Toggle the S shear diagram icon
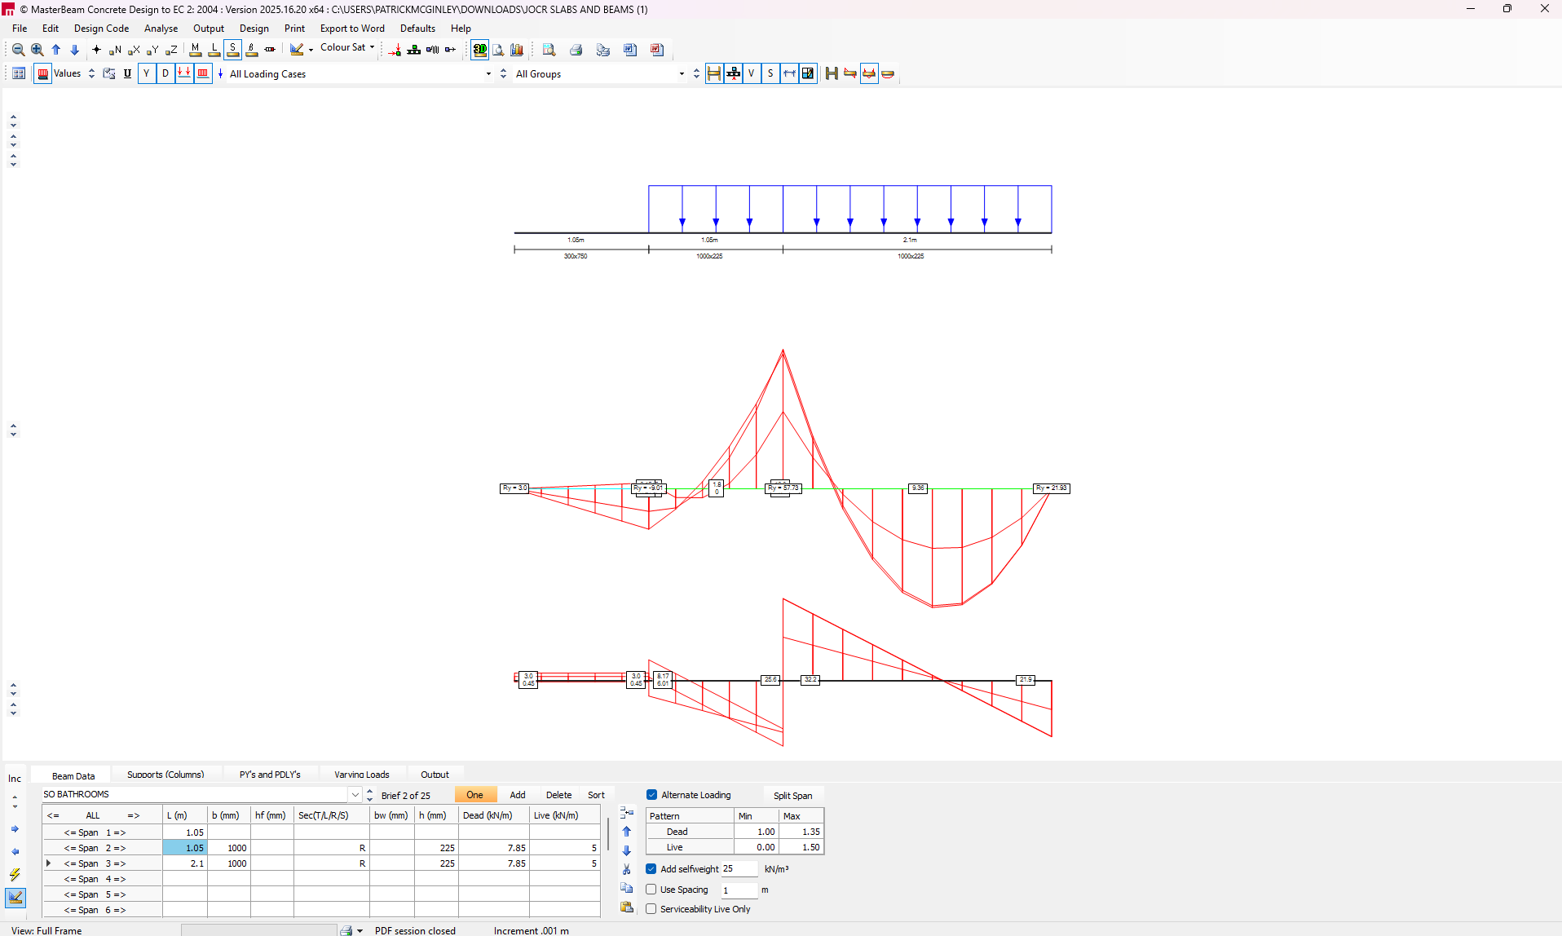 coord(232,50)
